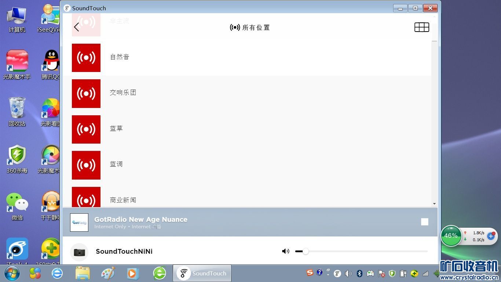The height and width of the screenshot is (282, 501).
Task: Open the green 360 browser taskbar icon
Action: tap(160, 273)
